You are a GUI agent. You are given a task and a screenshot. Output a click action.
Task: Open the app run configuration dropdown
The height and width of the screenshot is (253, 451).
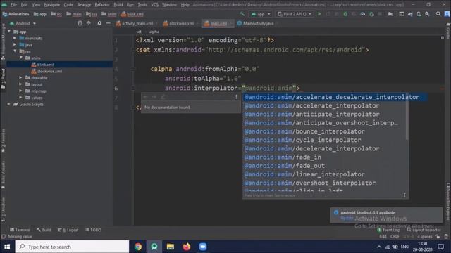tap(261, 14)
